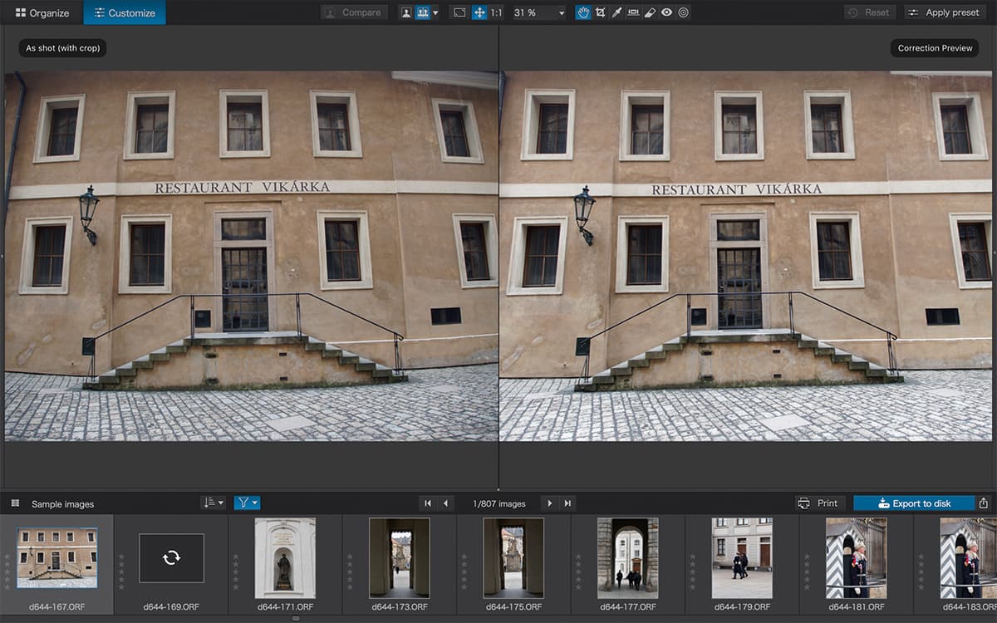Select thumbnail d644-175.ORF
Image resolution: width=997 pixels, height=623 pixels.
click(513, 558)
